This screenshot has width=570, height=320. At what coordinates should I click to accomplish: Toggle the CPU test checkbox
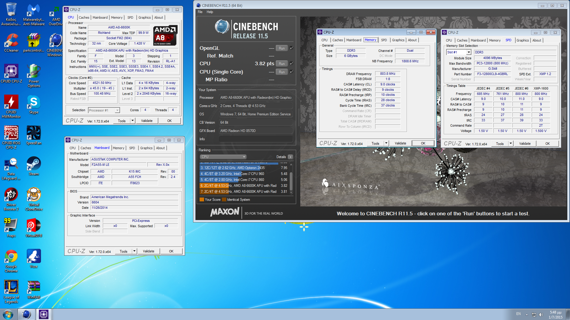tap(292, 63)
